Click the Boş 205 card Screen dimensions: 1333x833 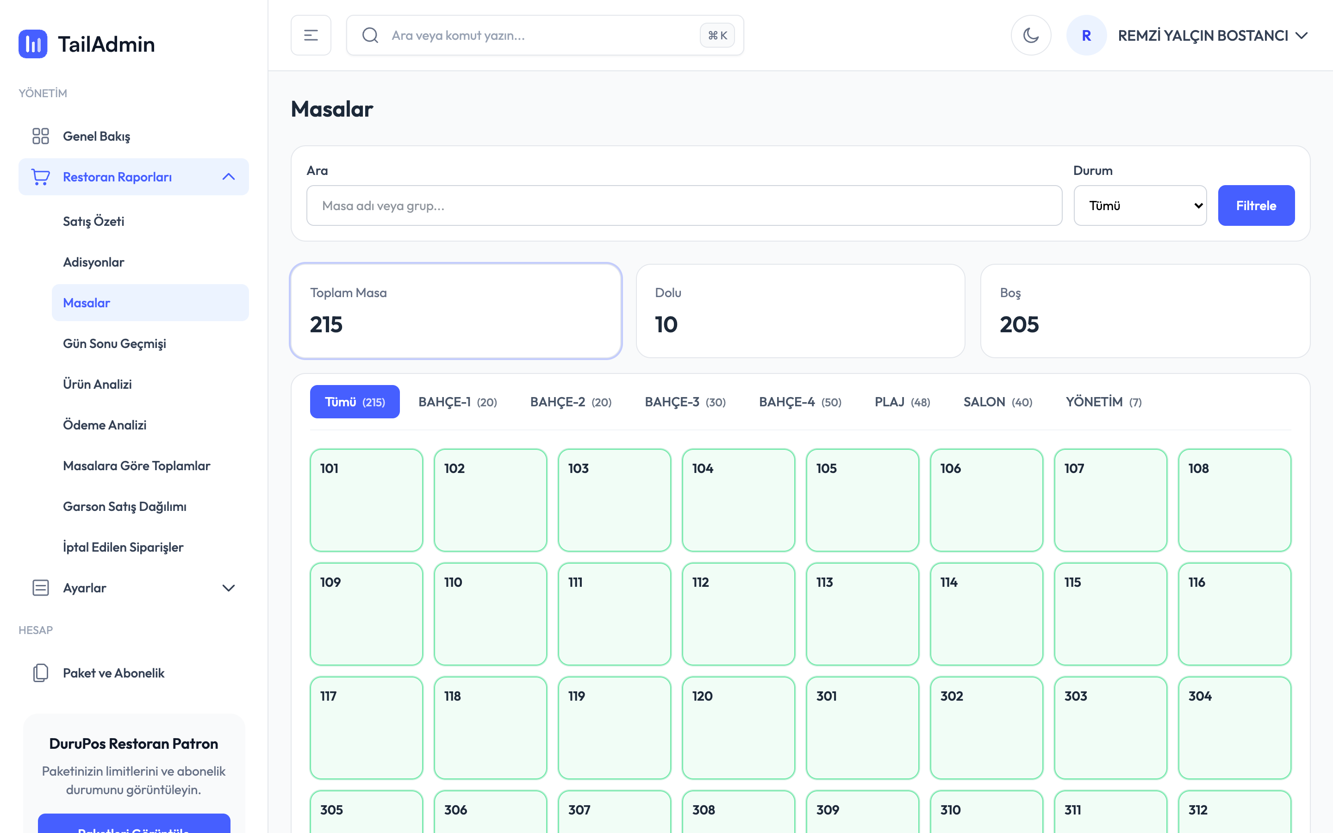[1145, 311]
